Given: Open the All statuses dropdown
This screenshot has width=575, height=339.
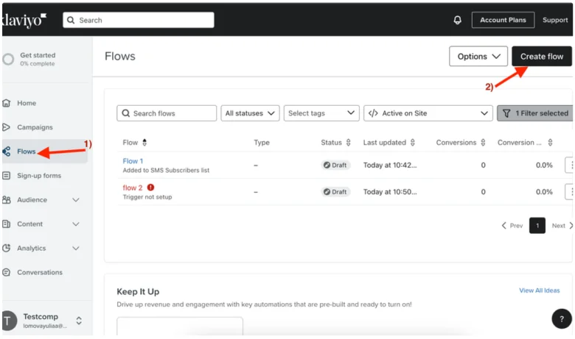Looking at the screenshot, I should click(250, 113).
